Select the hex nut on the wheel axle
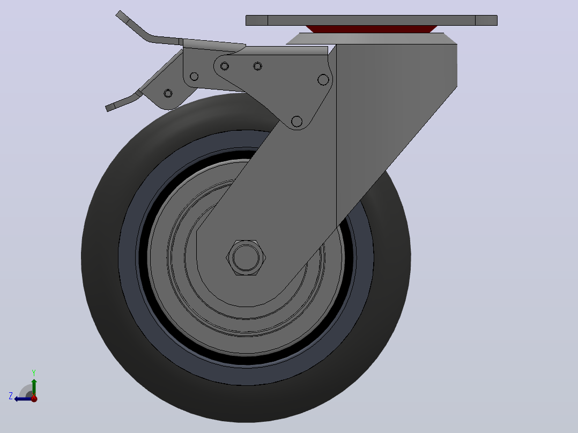 tap(246, 258)
